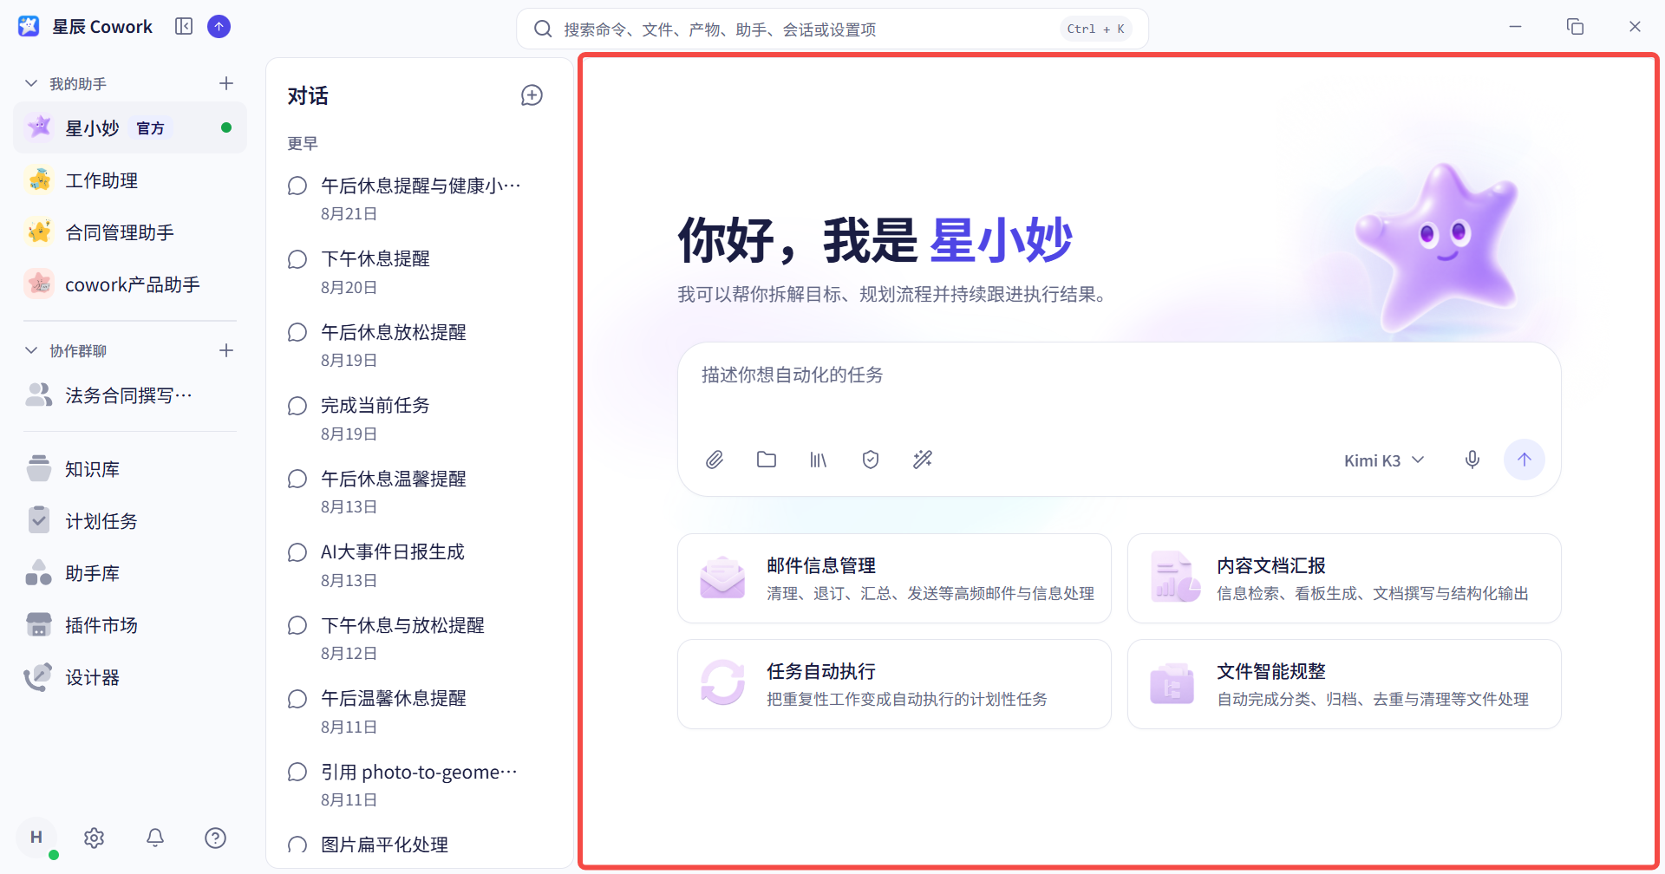Image resolution: width=1665 pixels, height=874 pixels.
Task: Start a new conversation with the plus bubble icon
Action: 532,95
